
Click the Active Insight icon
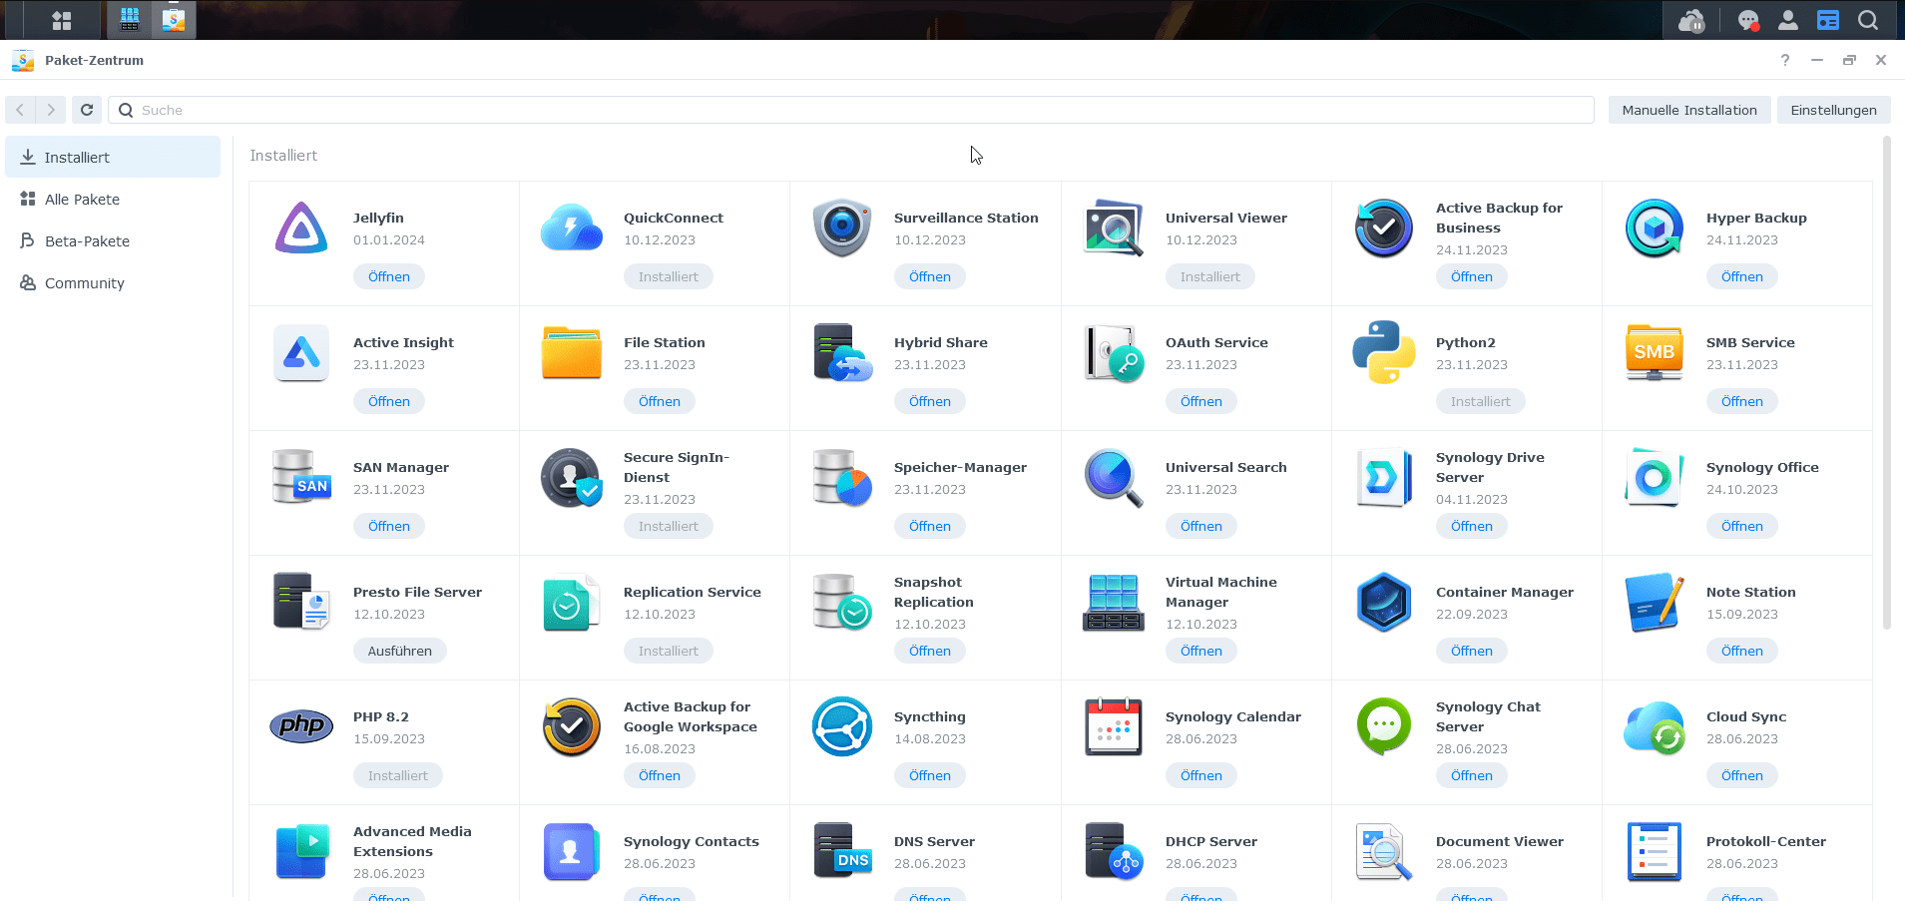click(x=301, y=352)
